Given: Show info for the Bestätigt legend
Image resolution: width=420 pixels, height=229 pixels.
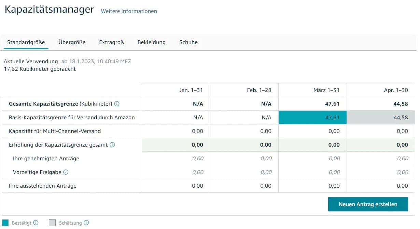Looking at the screenshot, I should point(36,223).
